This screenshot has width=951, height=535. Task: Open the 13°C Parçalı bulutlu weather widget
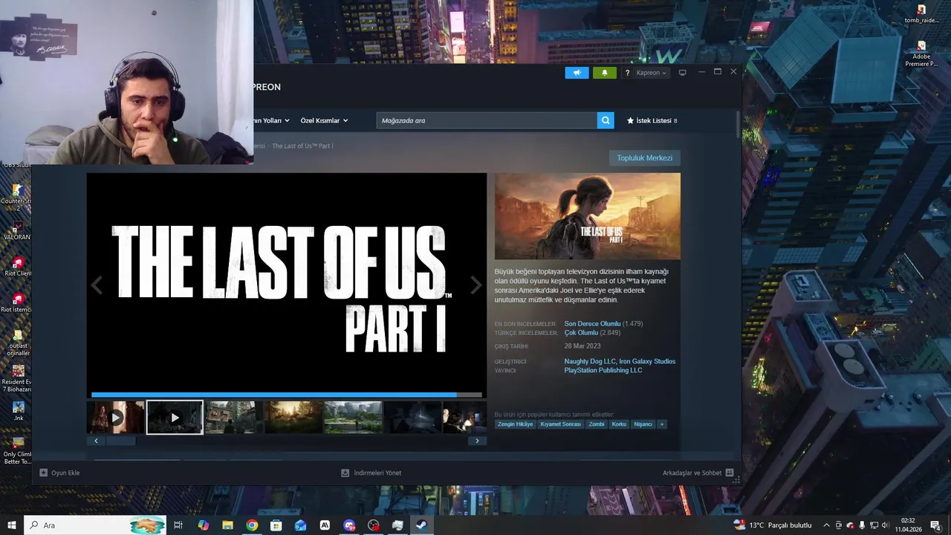click(x=773, y=525)
